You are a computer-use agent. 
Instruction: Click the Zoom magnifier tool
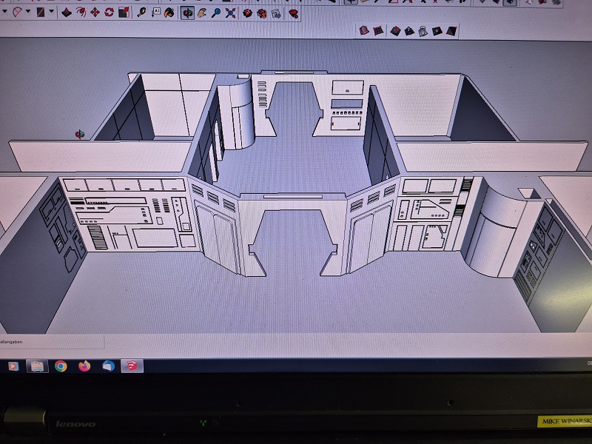(215, 13)
